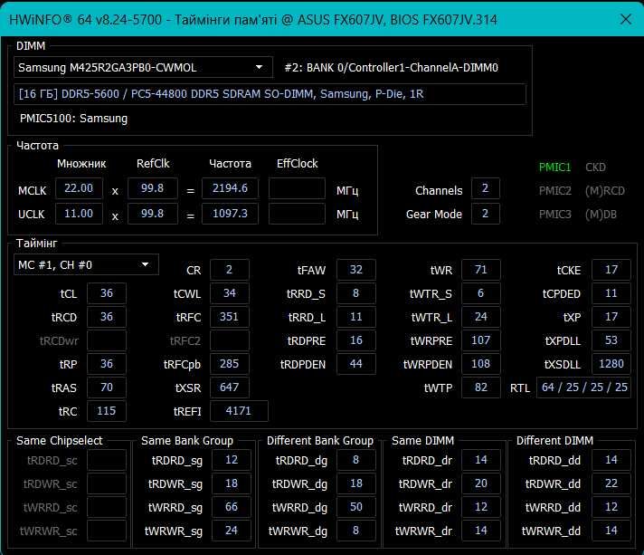Click the tRDPRE value 16

[356, 340]
